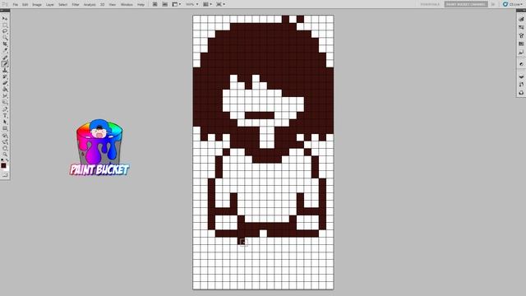
Task: Switch to the Paint Bucket Channel workspace
Action: pos(466,4)
